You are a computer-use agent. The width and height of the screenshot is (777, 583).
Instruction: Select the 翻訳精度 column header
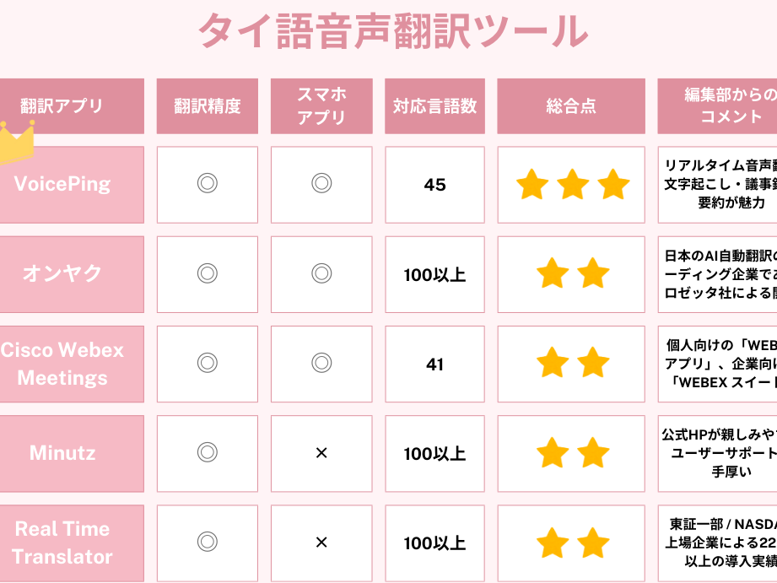[208, 106]
